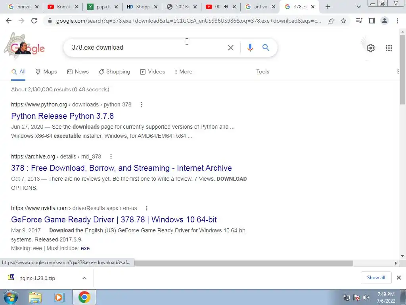This screenshot has height=305, width=406.
Task: Open Python Release Python 3.7.8 result
Action: coord(62,116)
